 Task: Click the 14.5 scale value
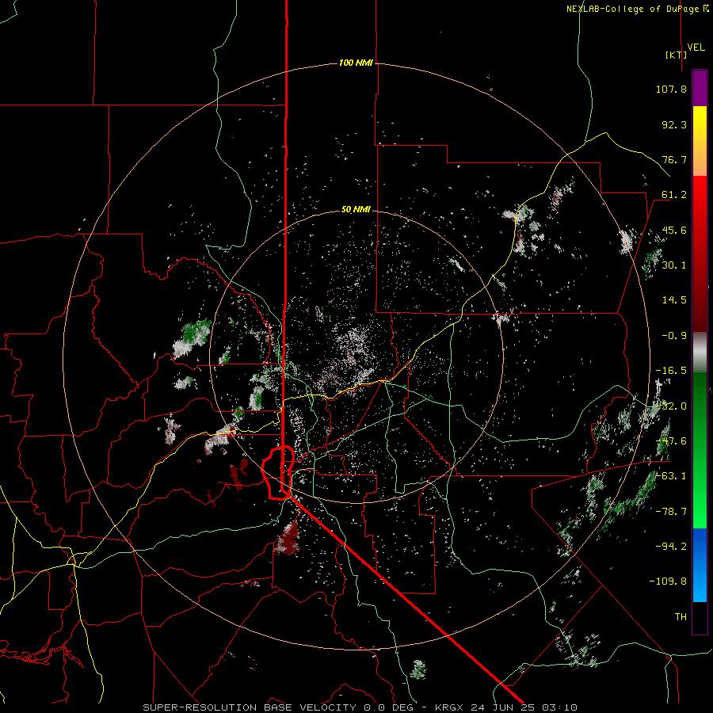674,300
